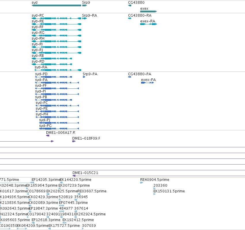Click the 203360 feature
The height and width of the screenshot is (230, 245).
pyautogui.click(x=155, y=188)
